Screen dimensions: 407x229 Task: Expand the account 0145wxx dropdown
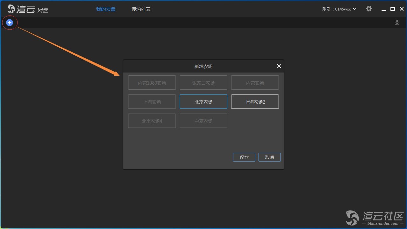tap(355, 9)
